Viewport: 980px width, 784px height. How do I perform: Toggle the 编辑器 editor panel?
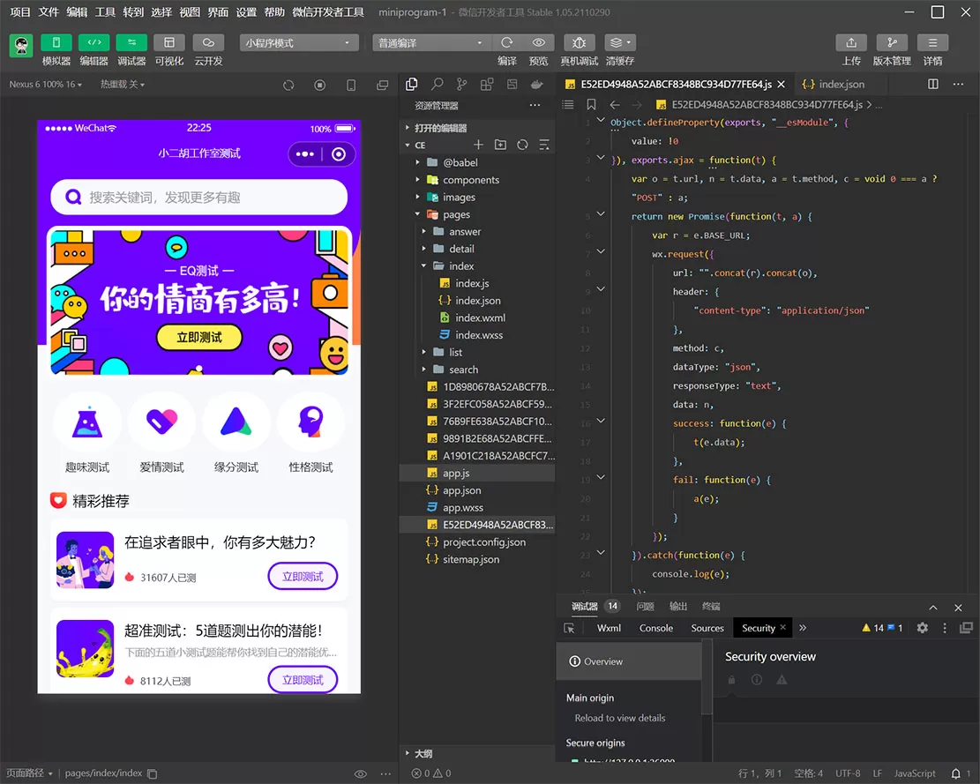click(x=94, y=42)
